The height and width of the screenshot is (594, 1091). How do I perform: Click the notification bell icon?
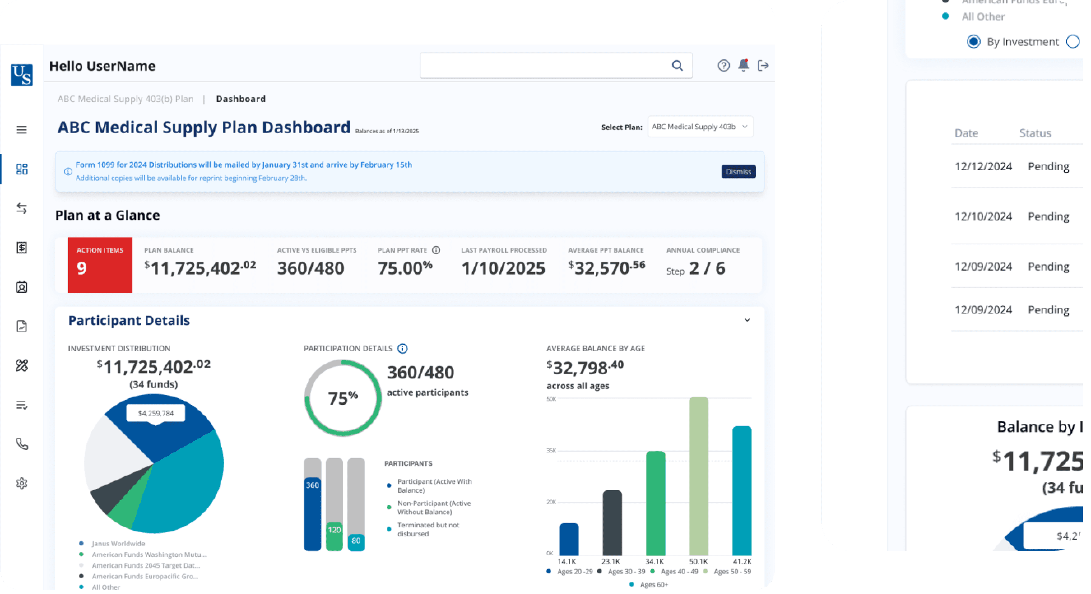coord(743,66)
